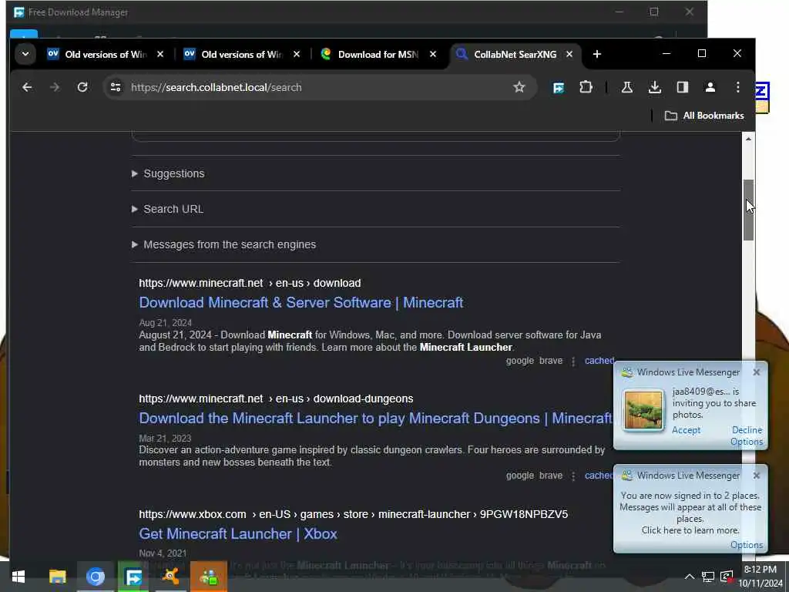Screen dimensions: 789x592
Task: Open the Windows Start menu
Action: click(18, 577)
